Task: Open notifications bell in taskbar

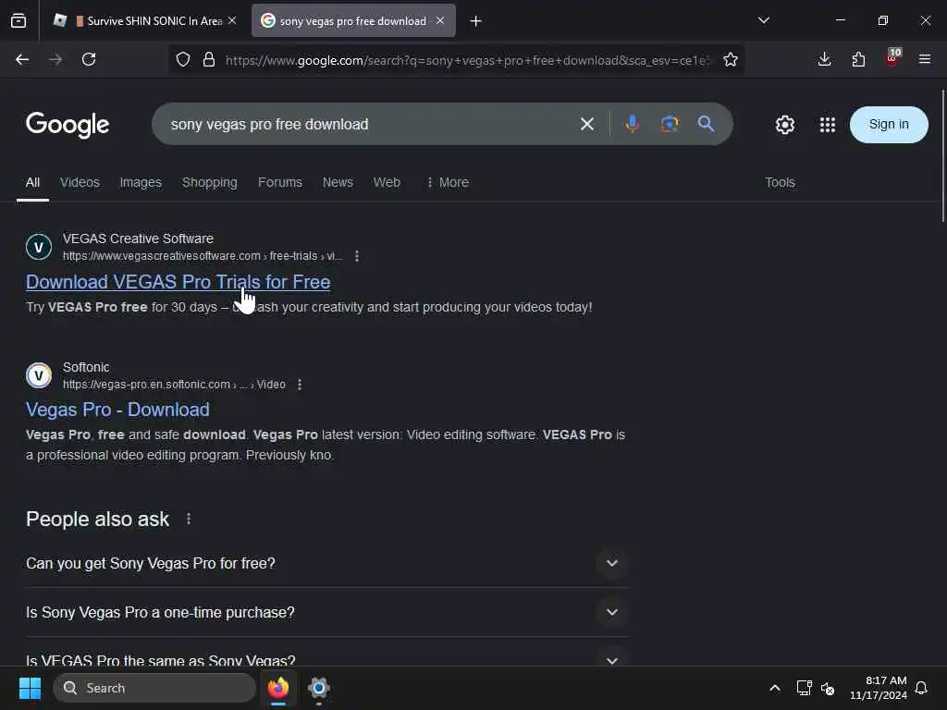Action: click(x=921, y=688)
